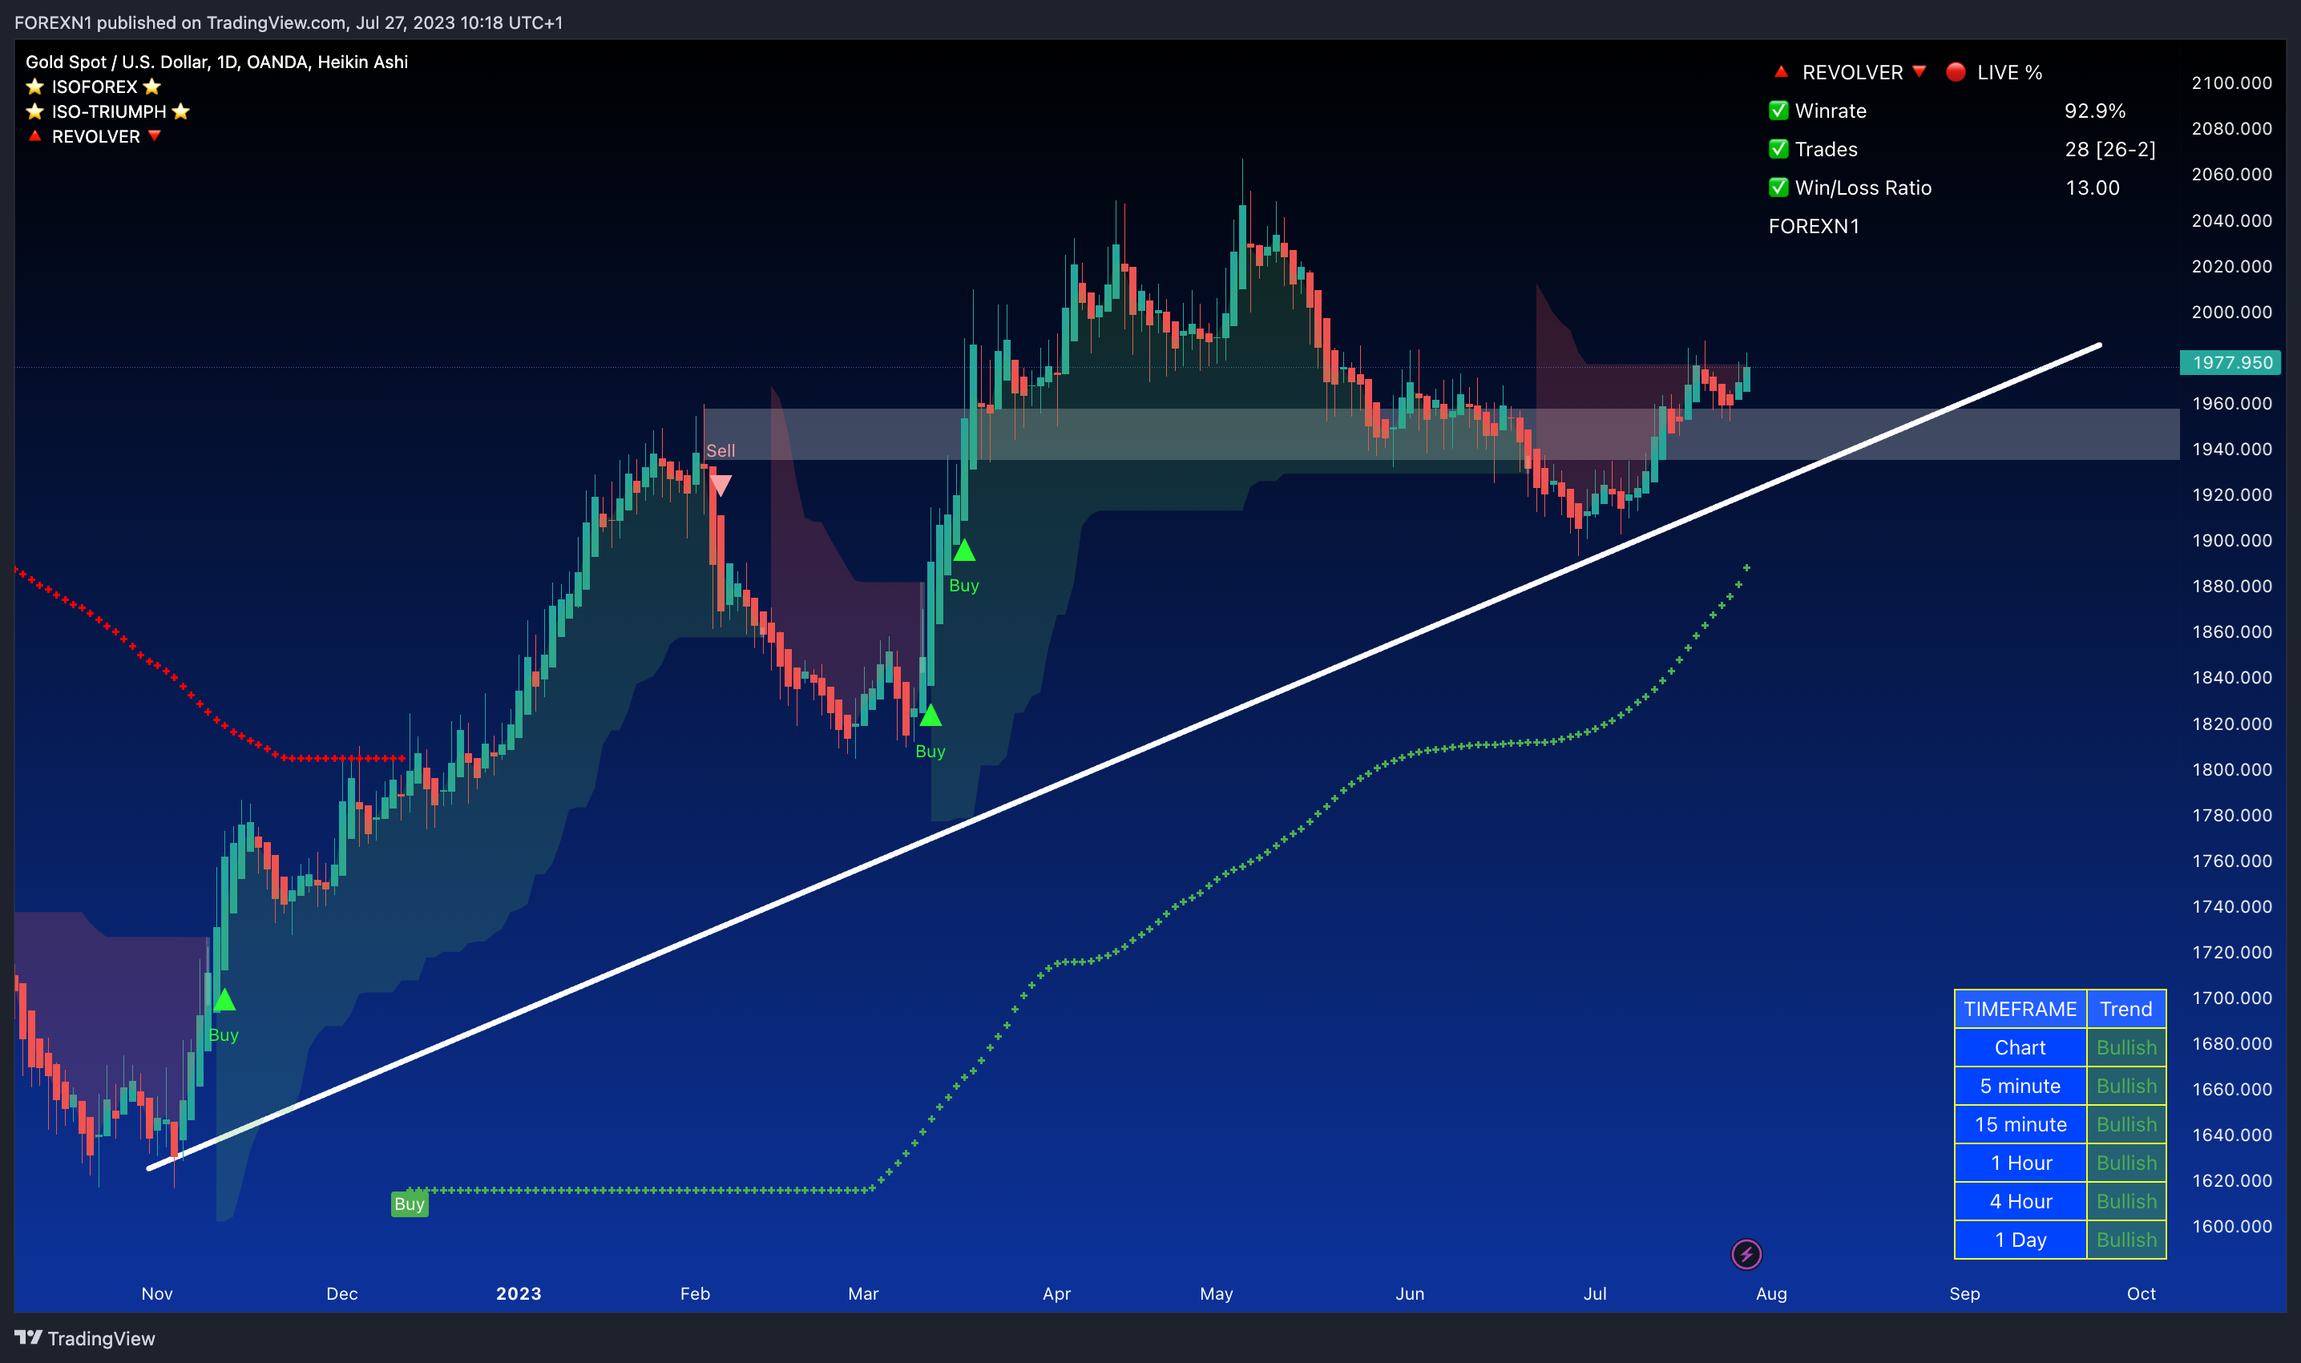Click the green Buy arrow near November

click(x=224, y=999)
